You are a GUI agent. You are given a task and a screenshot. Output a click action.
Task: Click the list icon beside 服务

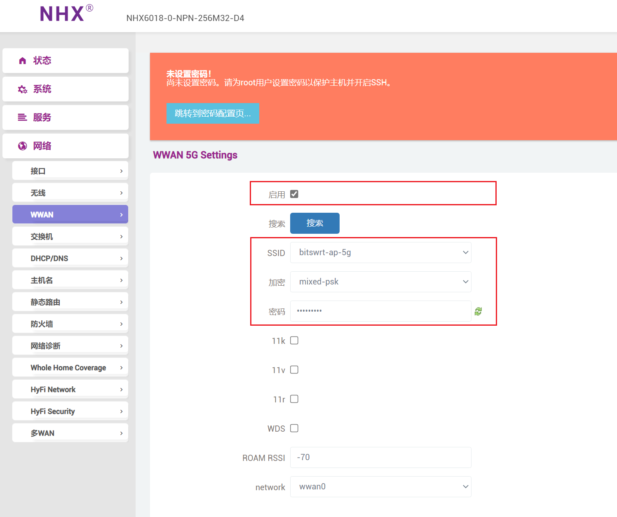tap(23, 117)
